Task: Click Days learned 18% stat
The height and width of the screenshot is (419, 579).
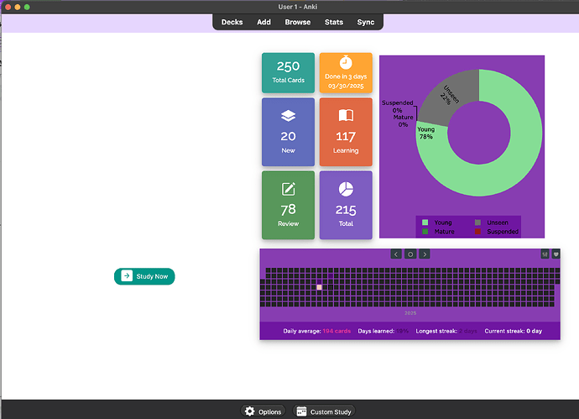Action: tap(383, 331)
